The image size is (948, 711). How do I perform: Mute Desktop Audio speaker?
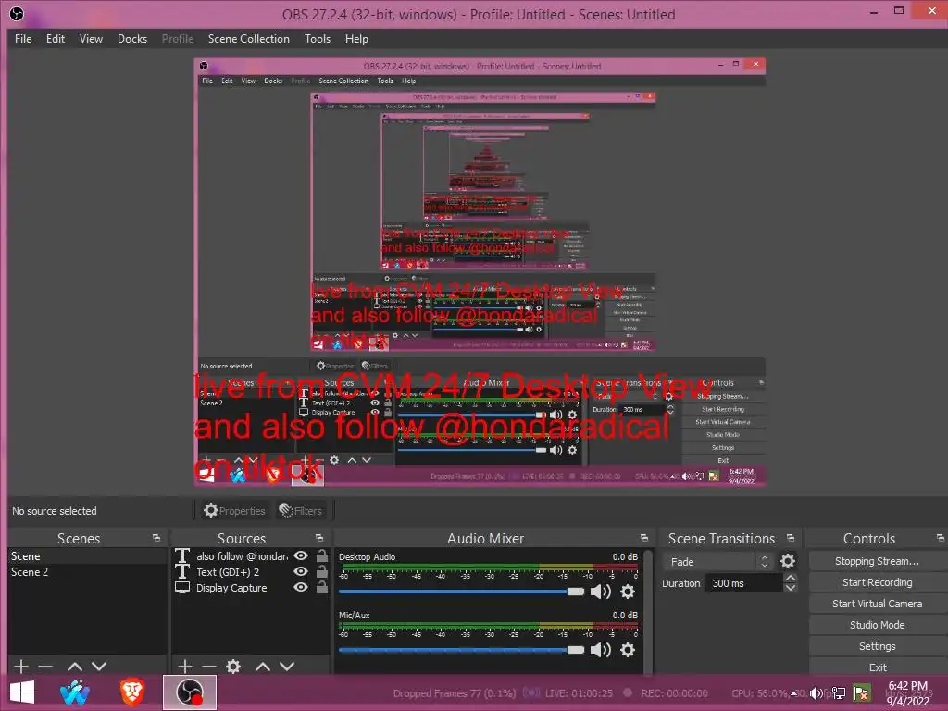tap(600, 592)
